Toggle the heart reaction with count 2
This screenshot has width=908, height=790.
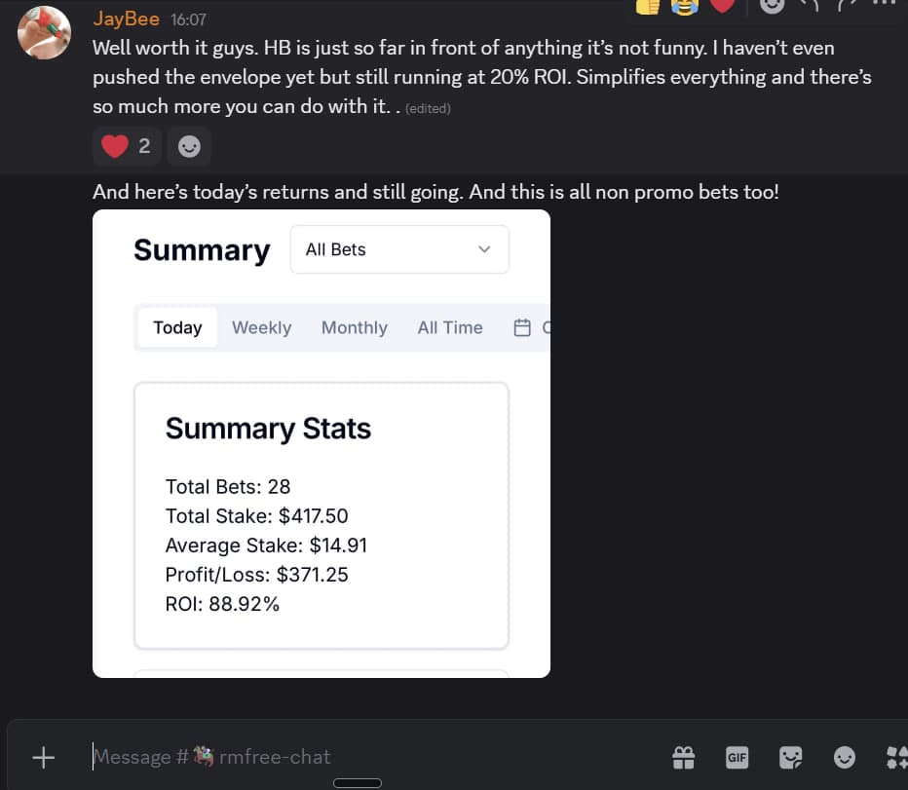pos(127,146)
